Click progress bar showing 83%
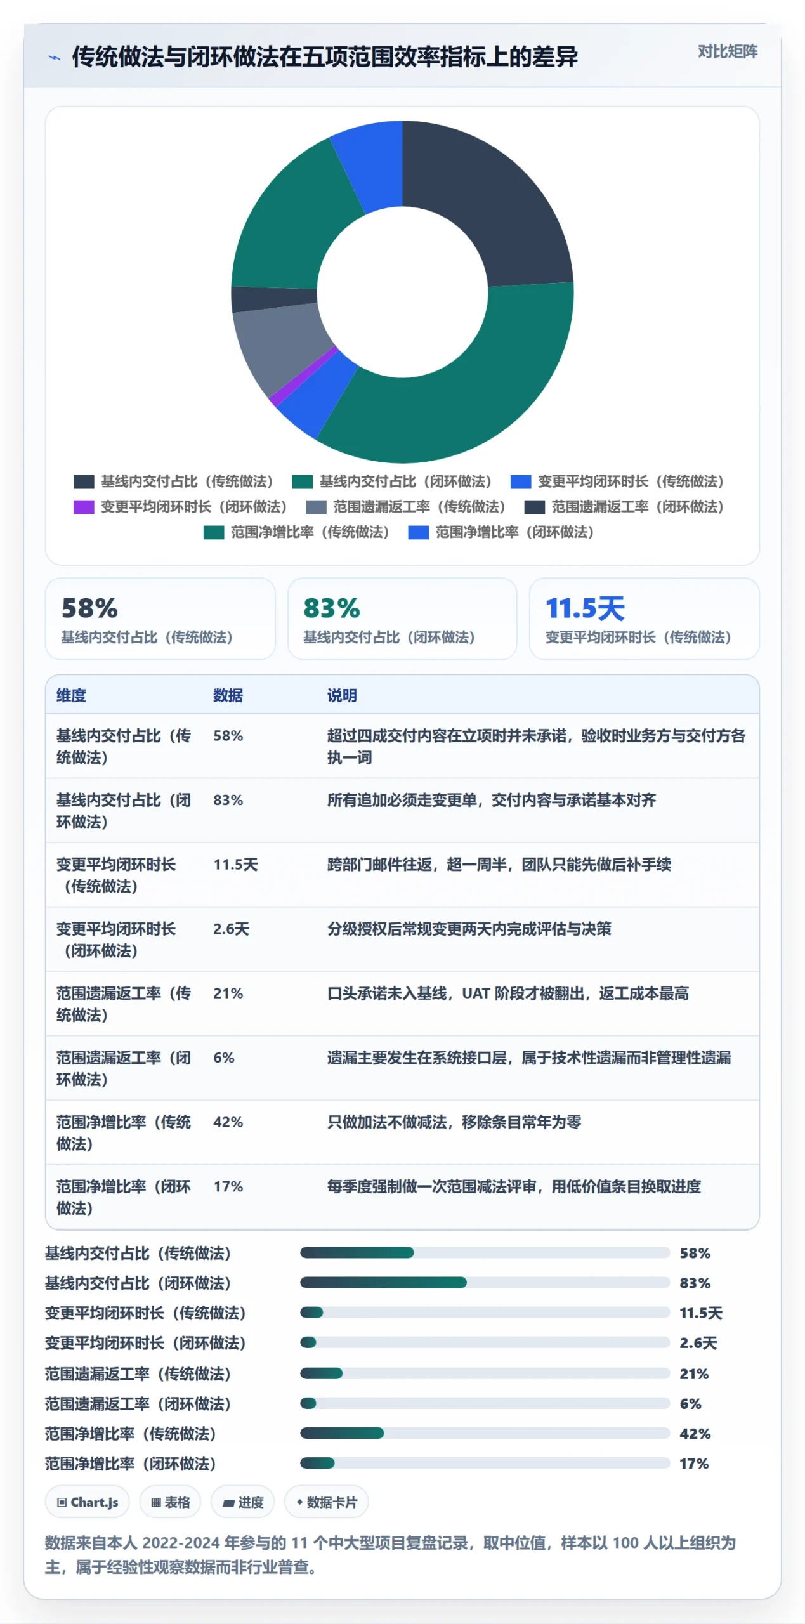 pos(485,1283)
